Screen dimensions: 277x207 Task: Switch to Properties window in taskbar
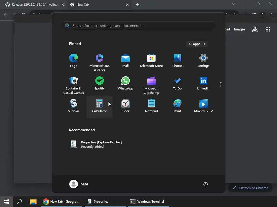click(x=105, y=202)
